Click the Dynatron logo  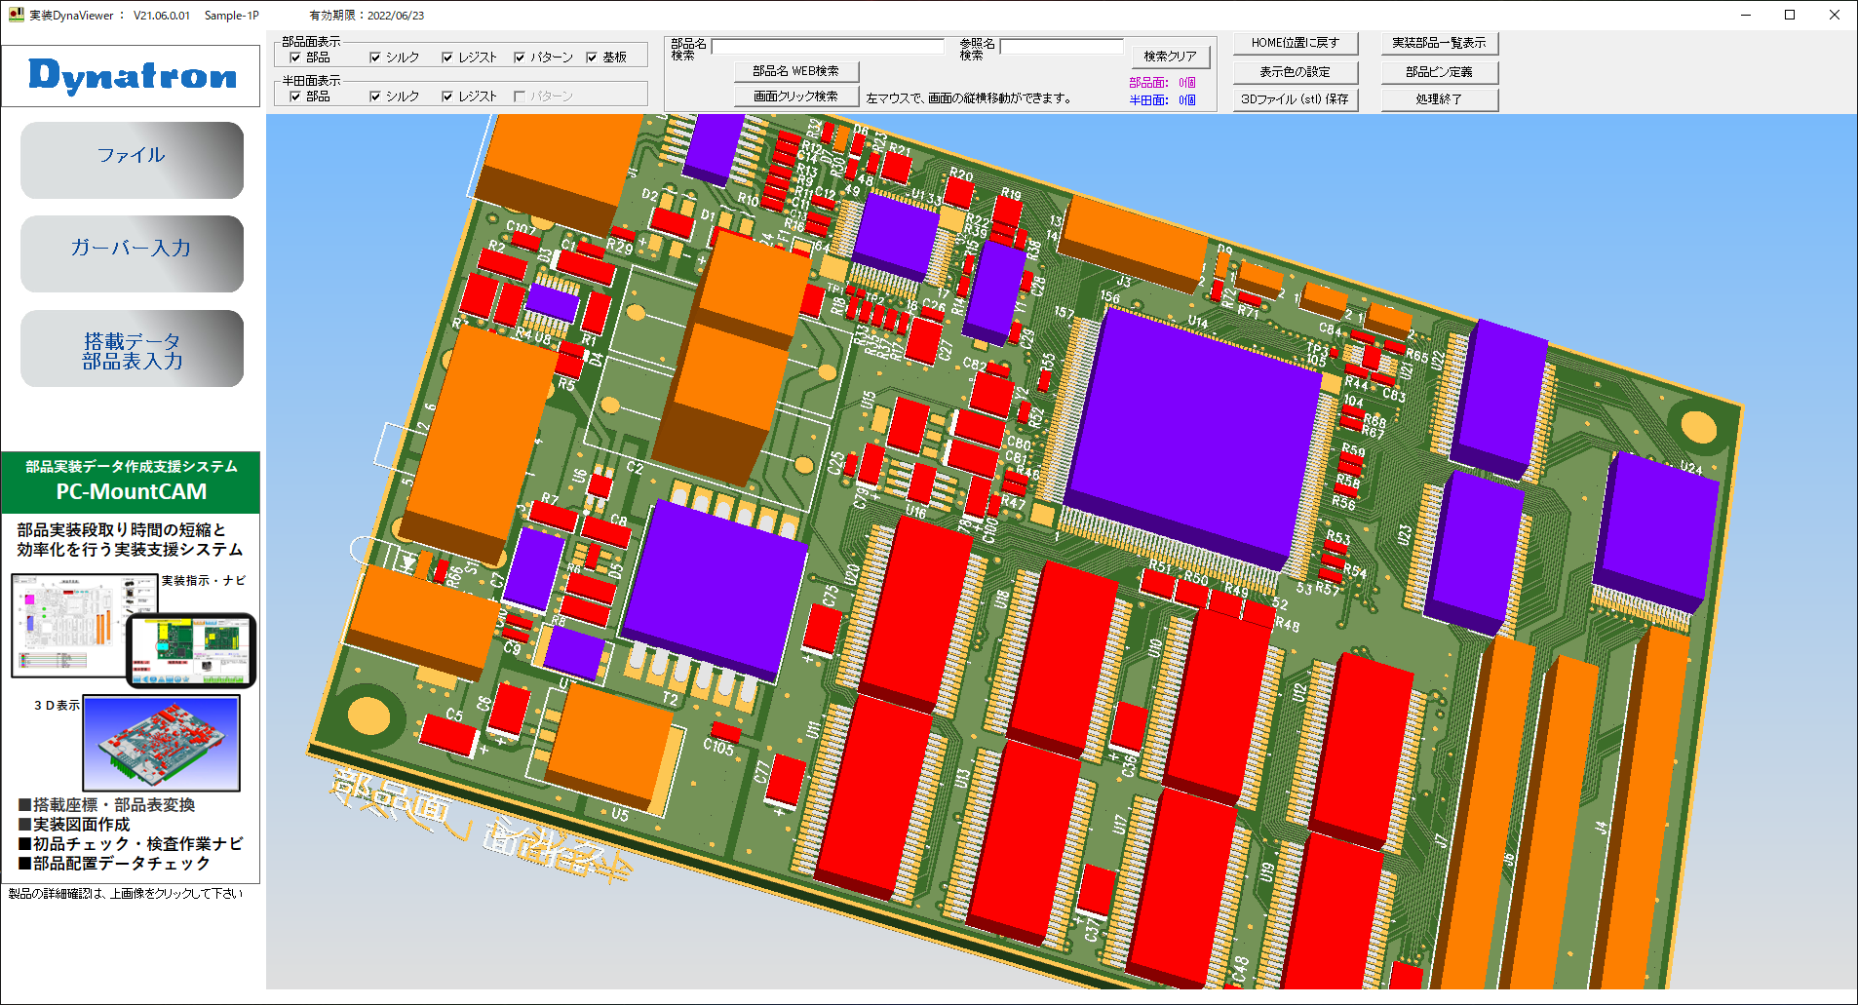click(x=132, y=76)
